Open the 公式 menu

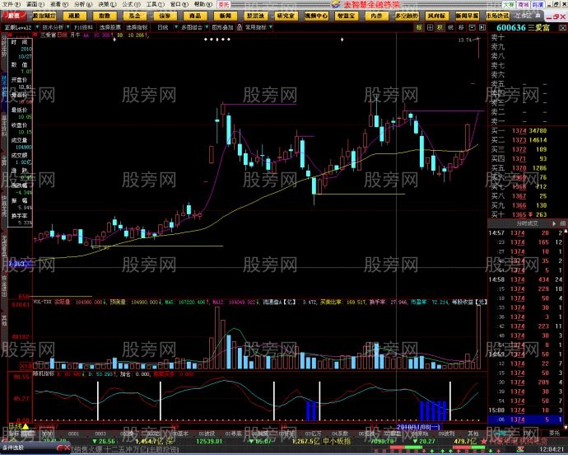coord(131,4)
